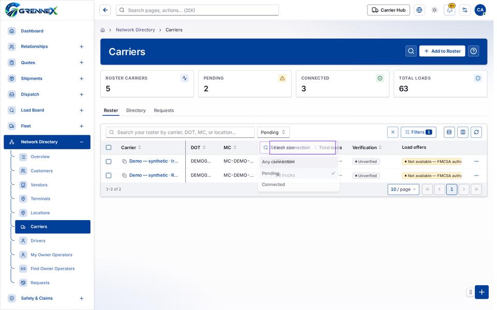Click the back arrow button
Screen dimensions: 497x310
coord(105,10)
